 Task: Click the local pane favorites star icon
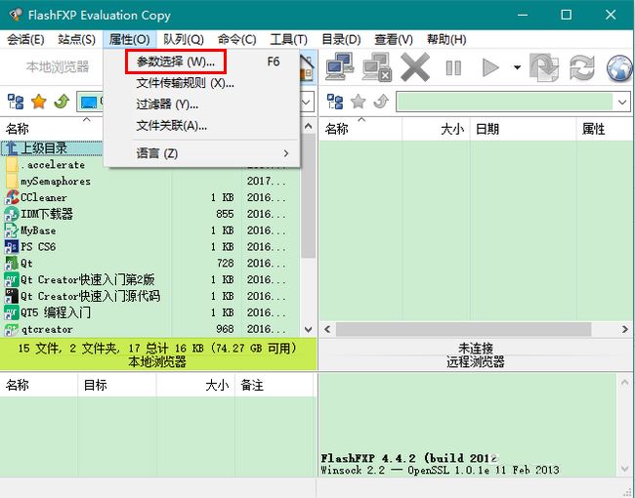pos(39,102)
